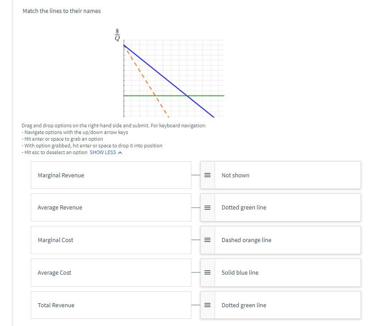Grab the reorder icon beside 'Dashed orange line'
Screen dimensions: 369x326
coord(207,240)
